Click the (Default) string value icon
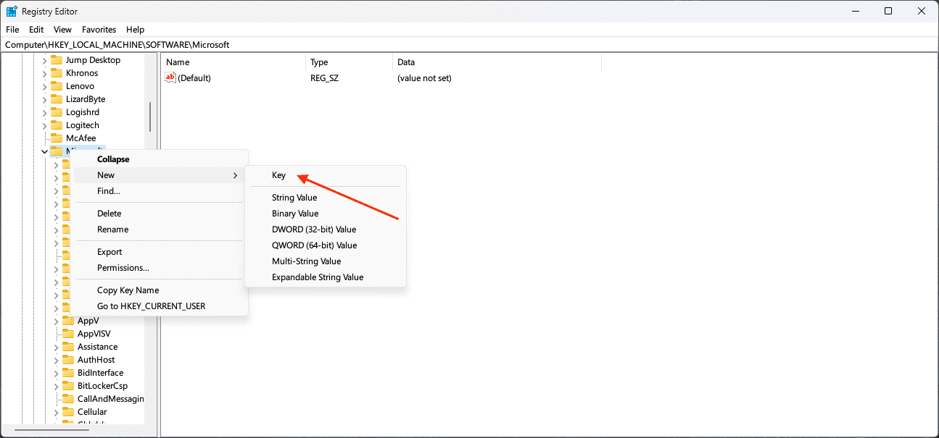 point(170,77)
